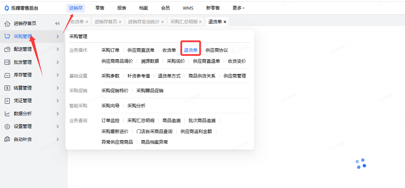405x188 pixels.
Task: Open 补货参考值 link
Action: click(139, 76)
